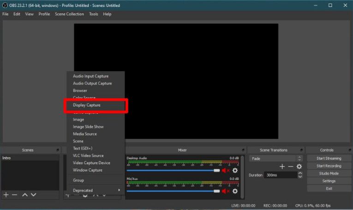Add a new scene with plus icon
This screenshot has width=353, height=210.
point(6,195)
